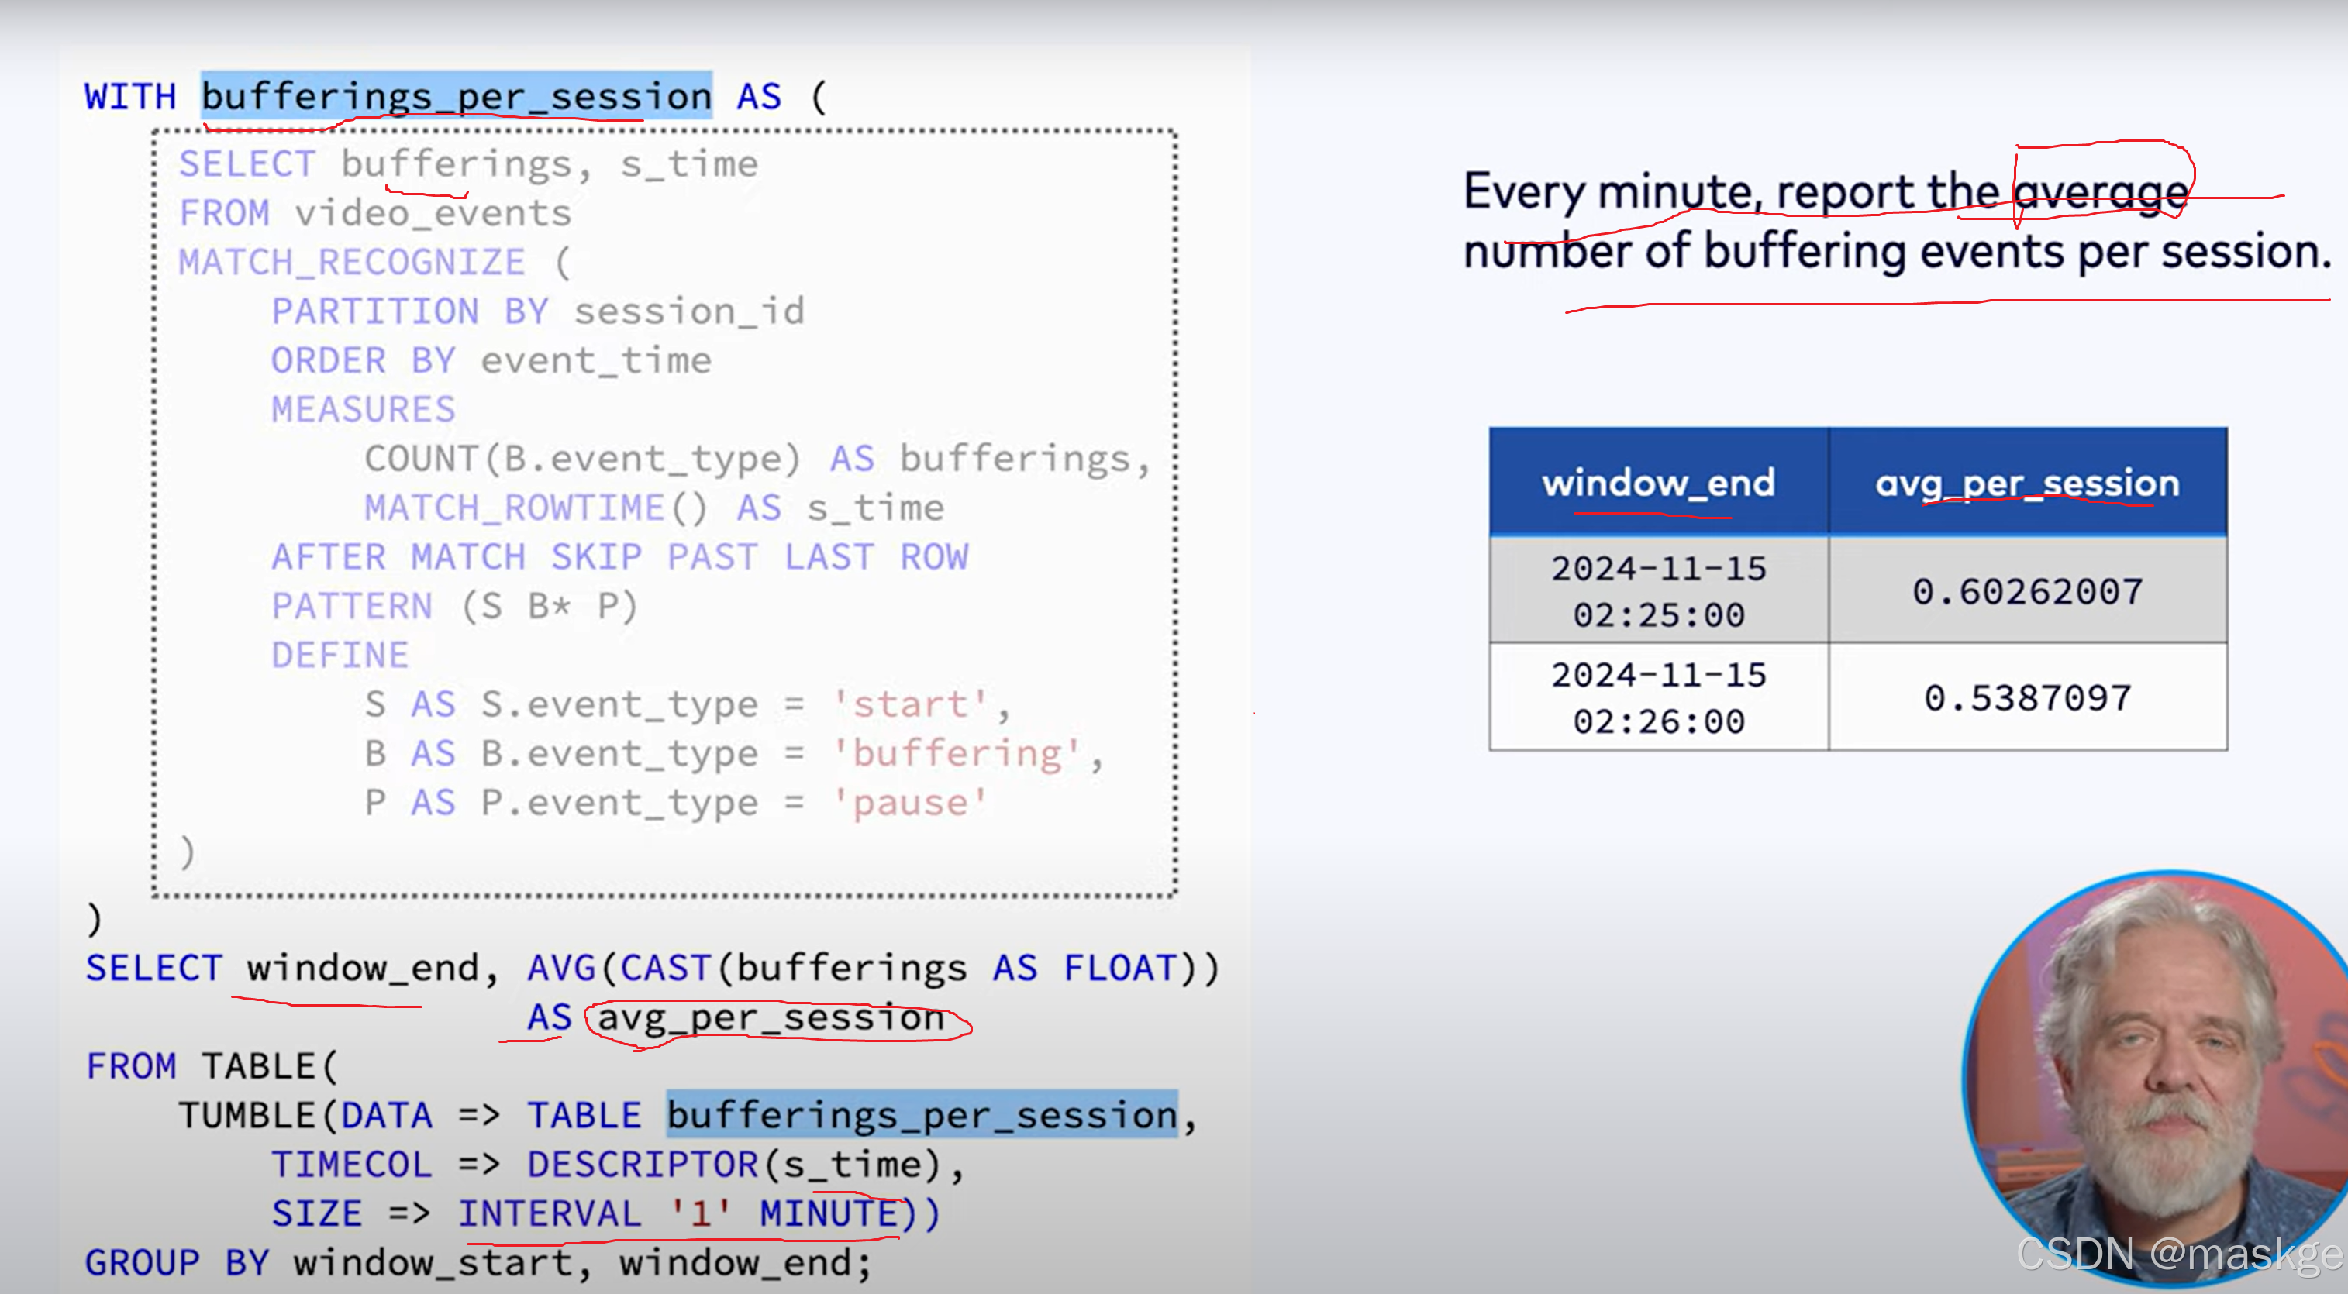
Task: Click the value '0.5387097'
Action: click(x=2027, y=698)
